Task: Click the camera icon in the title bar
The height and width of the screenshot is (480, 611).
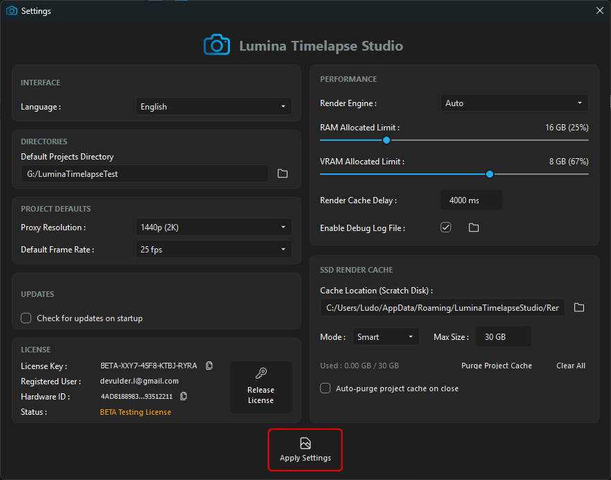Action: (x=12, y=10)
